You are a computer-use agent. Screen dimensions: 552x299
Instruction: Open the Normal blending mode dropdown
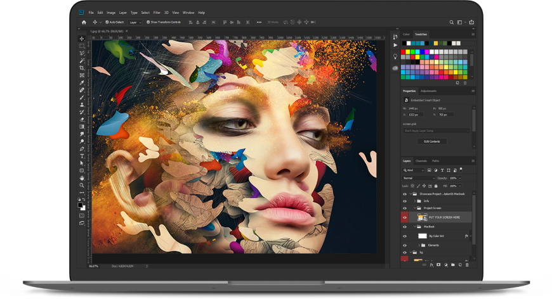click(x=419, y=178)
